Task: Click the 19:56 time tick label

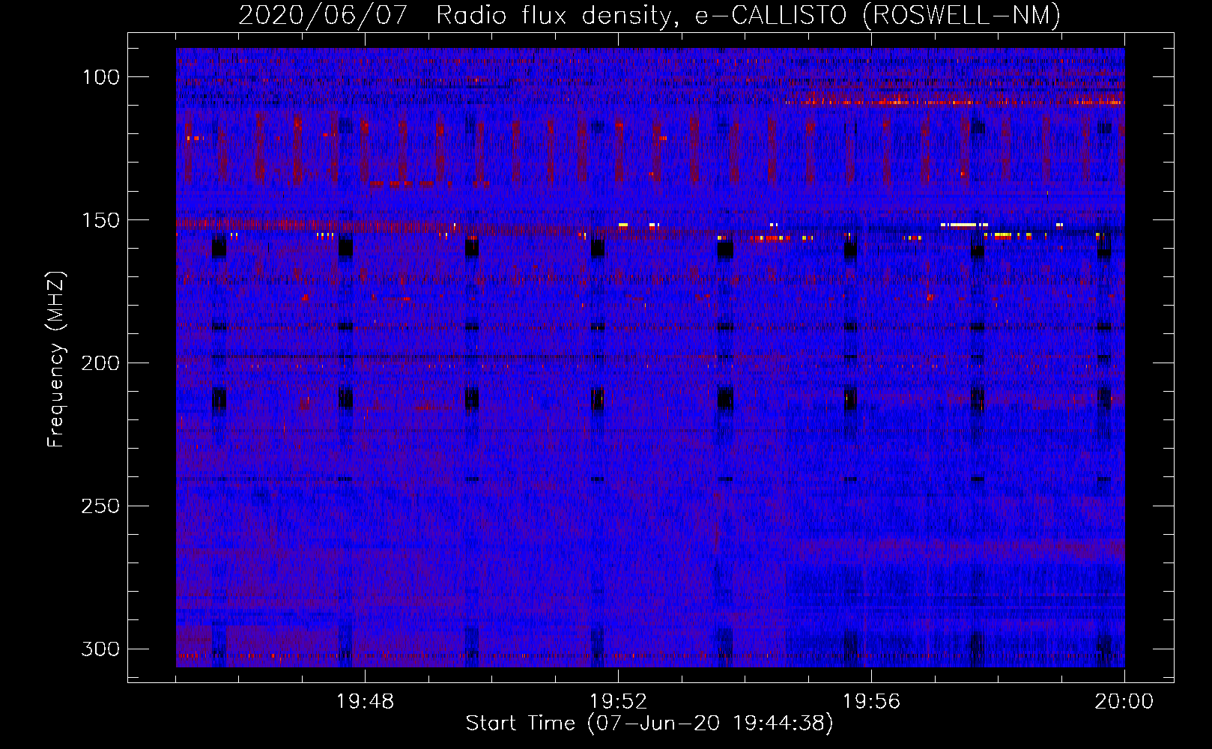Action: tap(871, 702)
